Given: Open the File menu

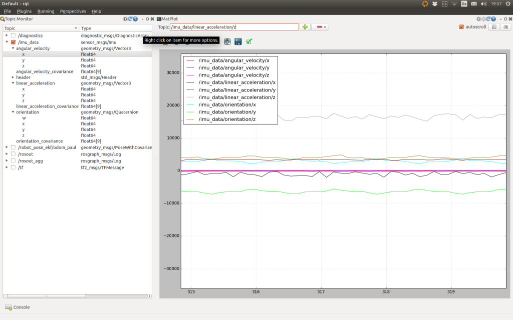Looking at the screenshot, I should coord(7,11).
